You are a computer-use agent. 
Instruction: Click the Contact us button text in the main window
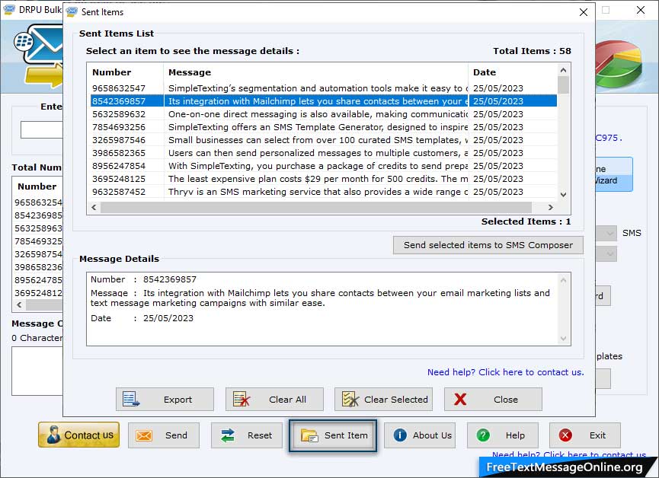(88, 435)
